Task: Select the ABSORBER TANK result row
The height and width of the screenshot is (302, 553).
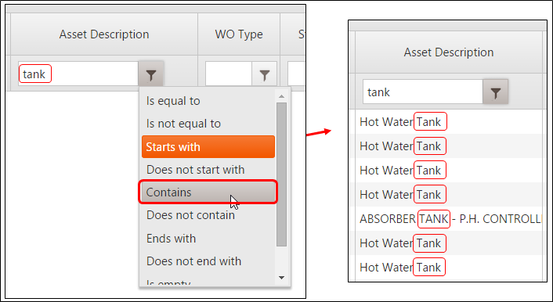Action: (448, 219)
